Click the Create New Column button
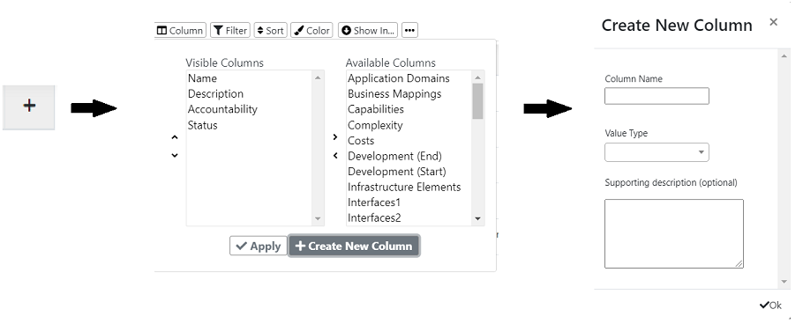803x324 pixels. (x=354, y=246)
